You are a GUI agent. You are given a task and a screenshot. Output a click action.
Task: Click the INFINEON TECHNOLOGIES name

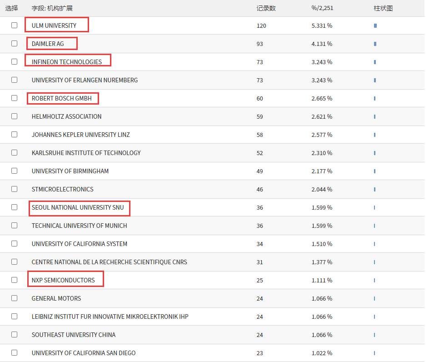[67, 62]
